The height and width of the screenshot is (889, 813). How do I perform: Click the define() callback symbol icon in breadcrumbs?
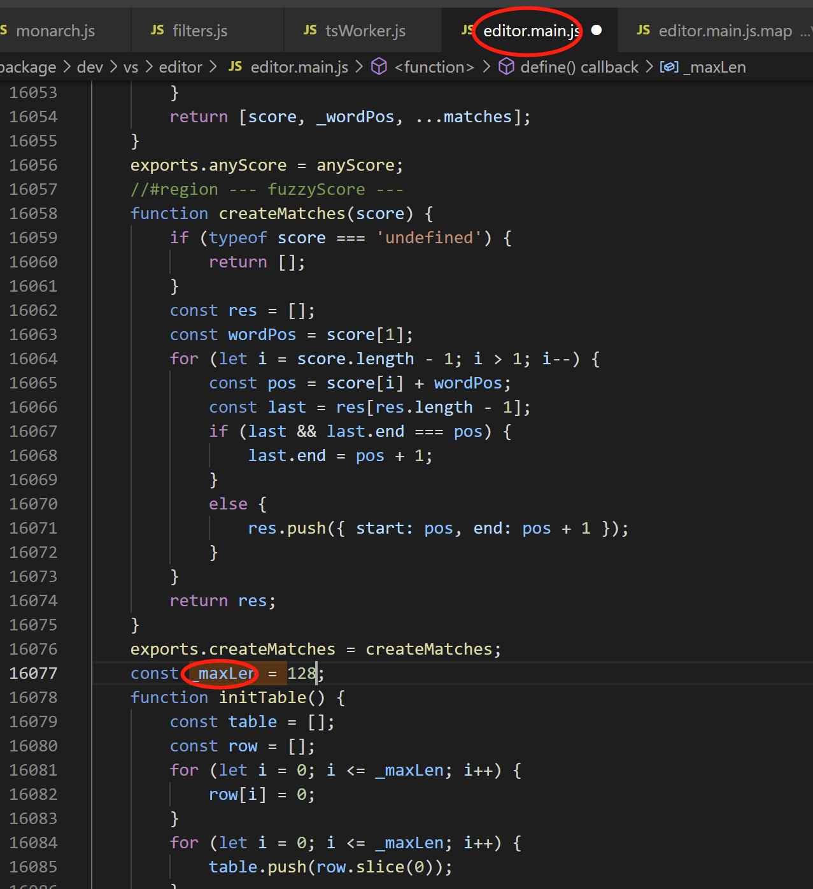click(x=506, y=66)
